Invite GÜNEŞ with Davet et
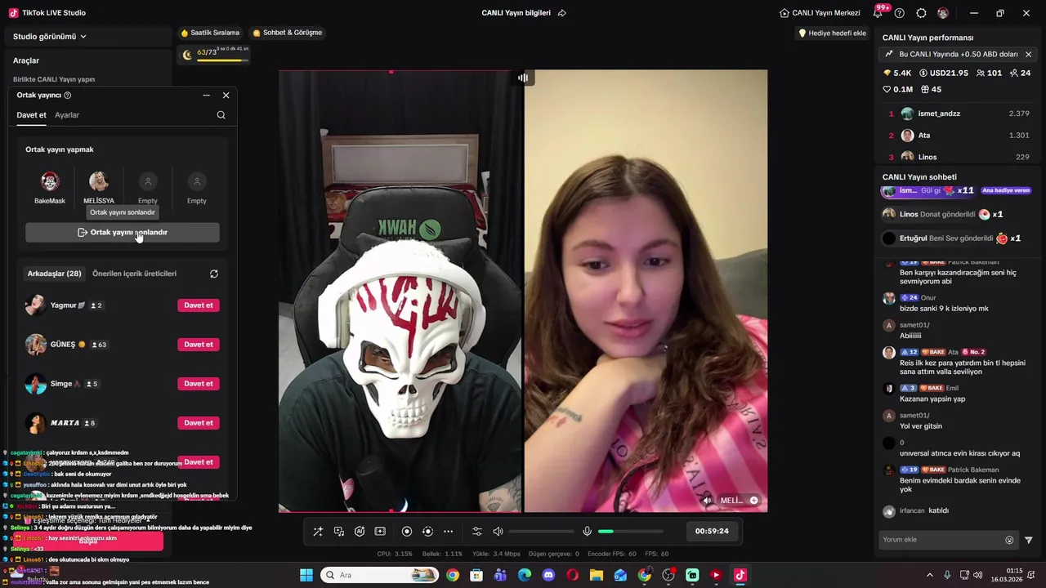 pyautogui.click(x=199, y=345)
